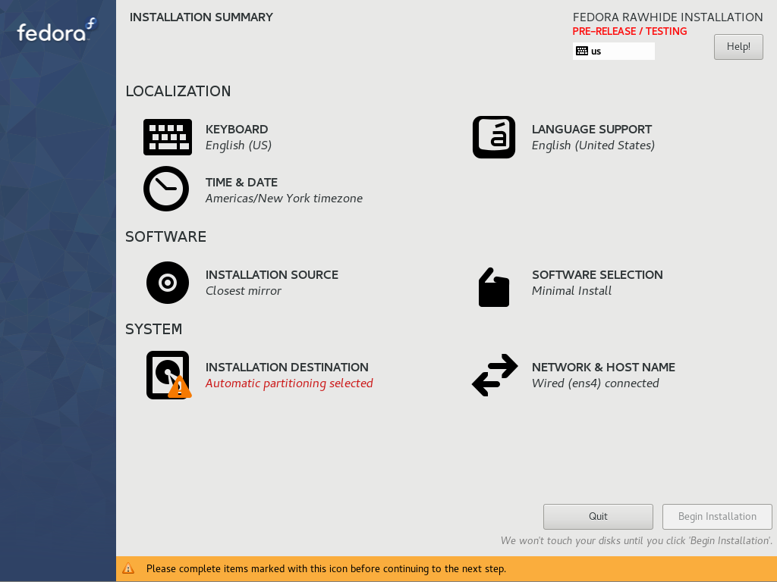Click the Installation Destination hard drive icon
The height and width of the screenshot is (582, 777).
168,374
